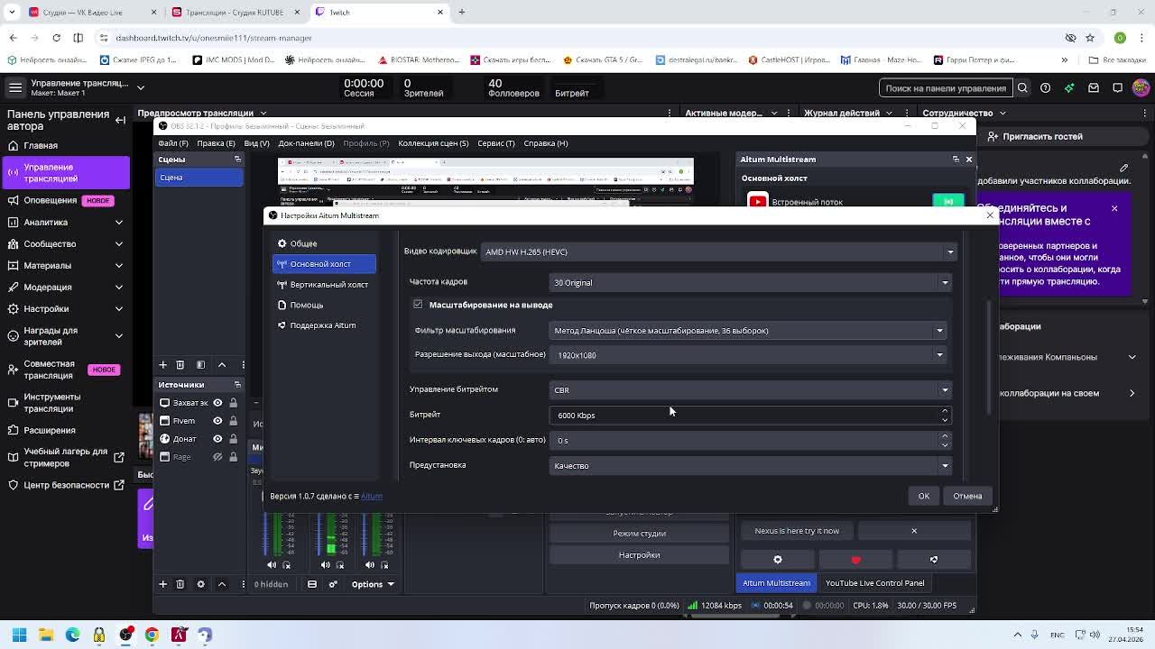
Task: Click the Altum settings dialog vertical scrollbar
Action: (990, 357)
